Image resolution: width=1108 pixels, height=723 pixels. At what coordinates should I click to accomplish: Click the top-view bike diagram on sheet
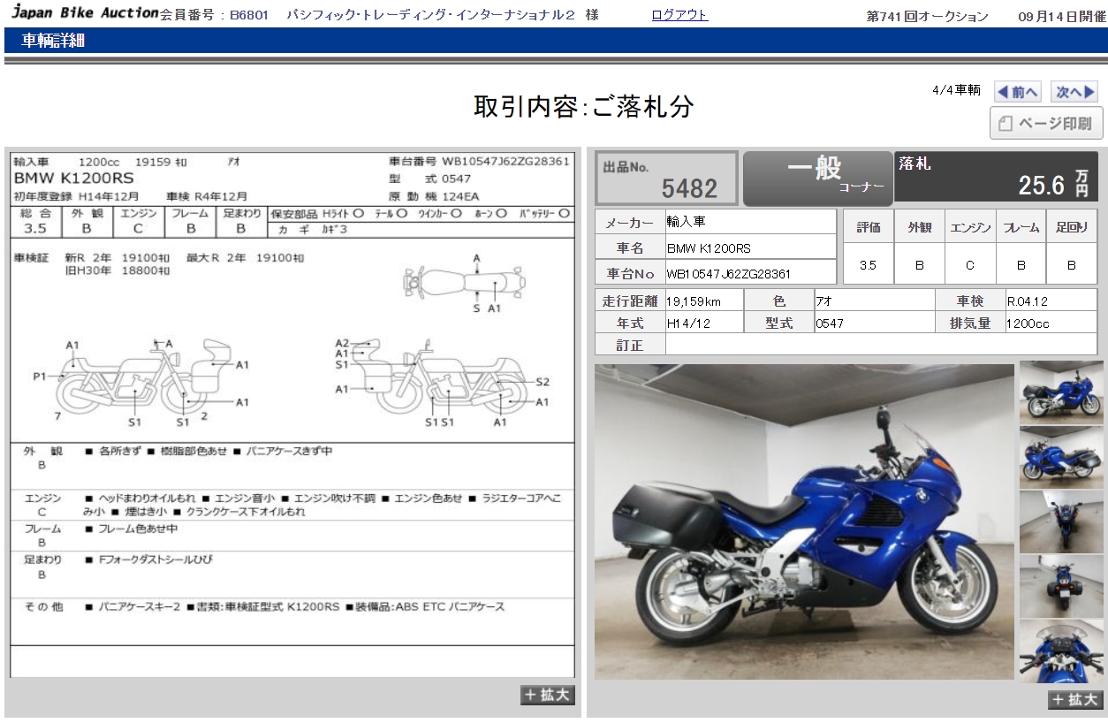(x=465, y=283)
